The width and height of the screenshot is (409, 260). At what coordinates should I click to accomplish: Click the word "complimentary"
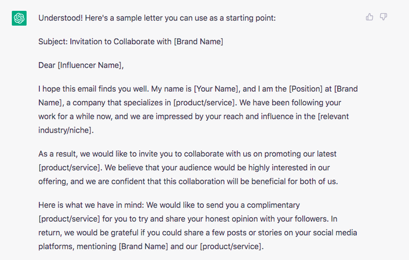(273, 205)
